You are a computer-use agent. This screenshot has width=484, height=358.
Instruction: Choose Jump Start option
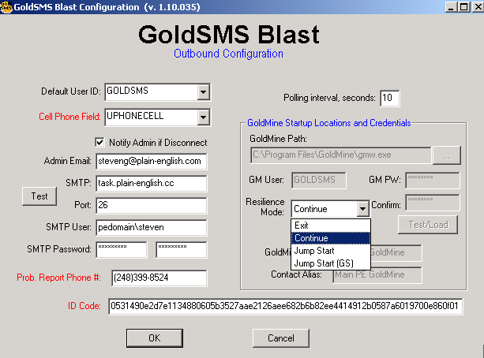click(331, 251)
